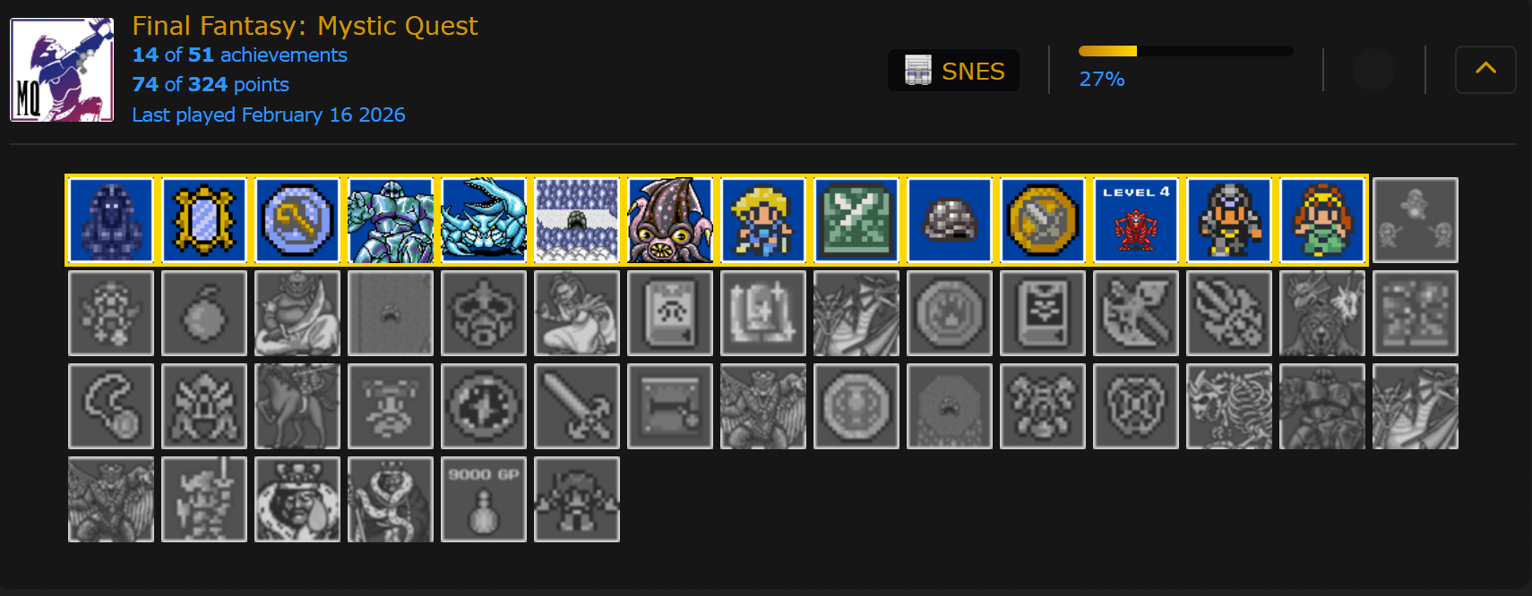Select the red-haired girl in green achievement

coord(1322,220)
